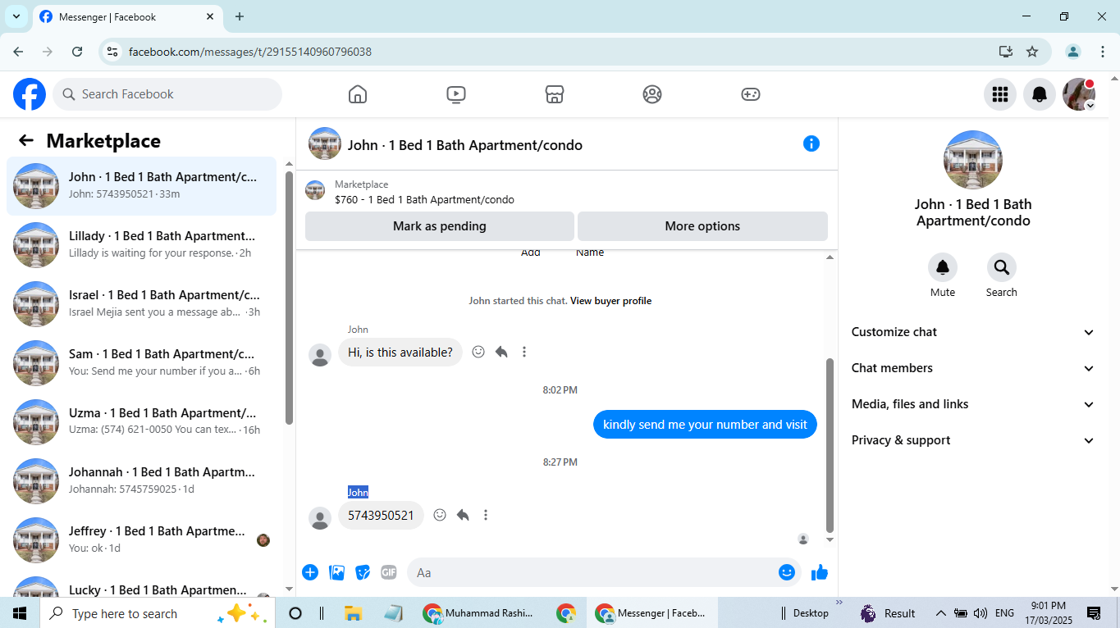Show hidden system tray icons
This screenshot has width=1120, height=628.
click(x=940, y=613)
